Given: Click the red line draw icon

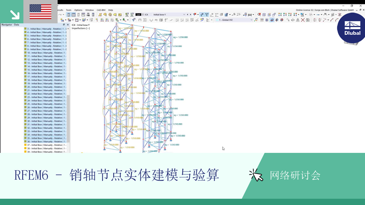Looking at the screenshot, I should 332,20.
